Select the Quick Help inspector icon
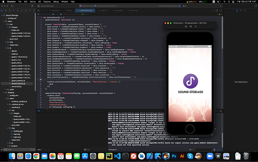 coord(245,11)
